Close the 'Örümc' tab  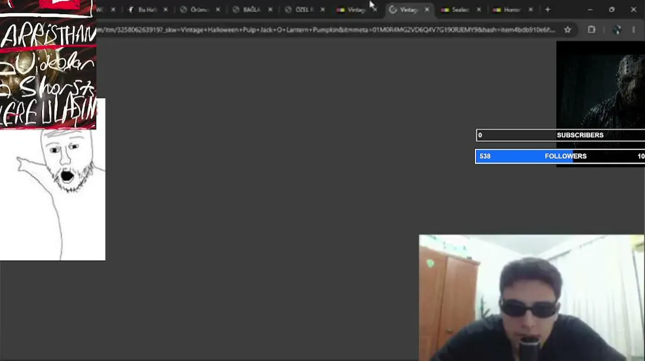tap(218, 10)
